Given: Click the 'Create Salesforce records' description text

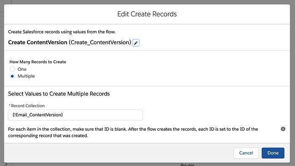Looking at the screenshot, I should click(62, 32).
